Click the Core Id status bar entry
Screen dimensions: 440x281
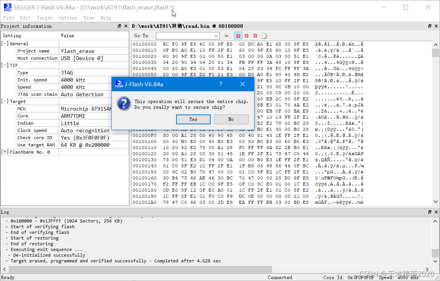[x=348, y=277]
